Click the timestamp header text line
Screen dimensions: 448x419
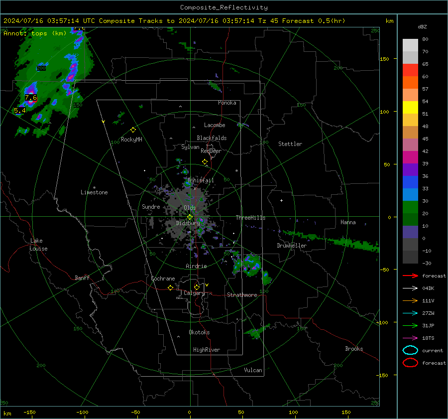click(174, 21)
